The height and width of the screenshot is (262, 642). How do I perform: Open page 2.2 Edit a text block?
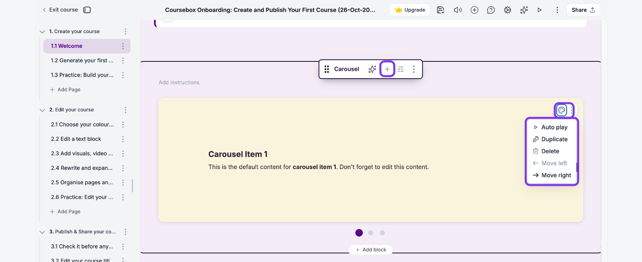pyautogui.click(x=76, y=139)
